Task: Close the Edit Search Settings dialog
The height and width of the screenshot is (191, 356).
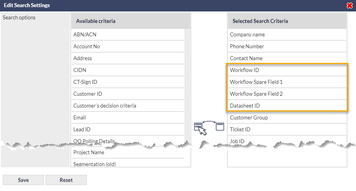Action: [349, 6]
